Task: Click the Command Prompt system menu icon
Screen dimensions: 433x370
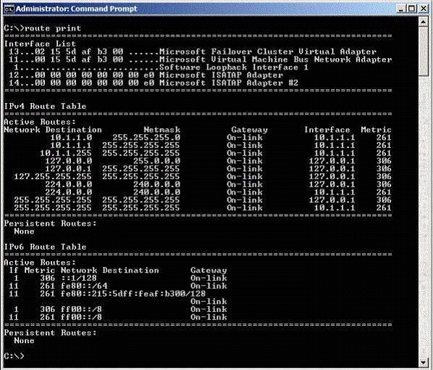Action: 9,9
